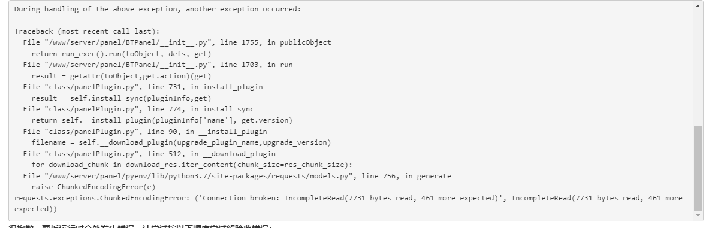The height and width of the screenshot is (228, 709).
Task: Click the scrollbar up arrow of traceback box
Action: pyautogui.click(x=698, y=5)
